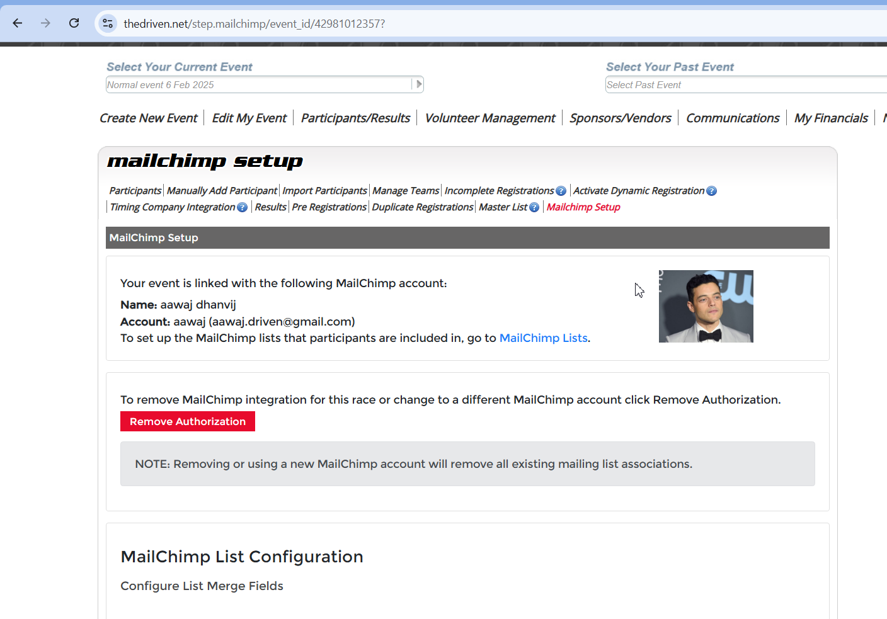Open Results sub-tab
Image resolution: width=887 pixels, height=619 pixels.
coord(270,207)
